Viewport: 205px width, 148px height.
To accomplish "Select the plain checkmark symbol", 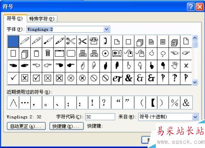I will 14,78.
